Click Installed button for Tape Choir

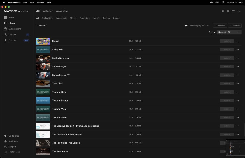pyautogui.click(x=227, y=83)
